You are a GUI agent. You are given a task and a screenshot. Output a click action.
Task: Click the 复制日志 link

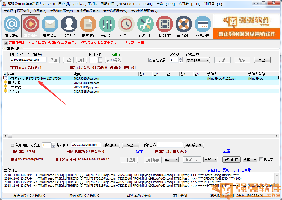(229, 170)
